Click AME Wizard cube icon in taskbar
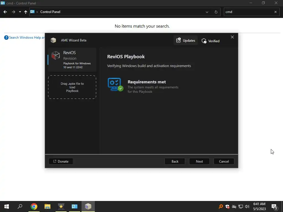Viewport: 283px width, 212px height. [x=88, y=206]
